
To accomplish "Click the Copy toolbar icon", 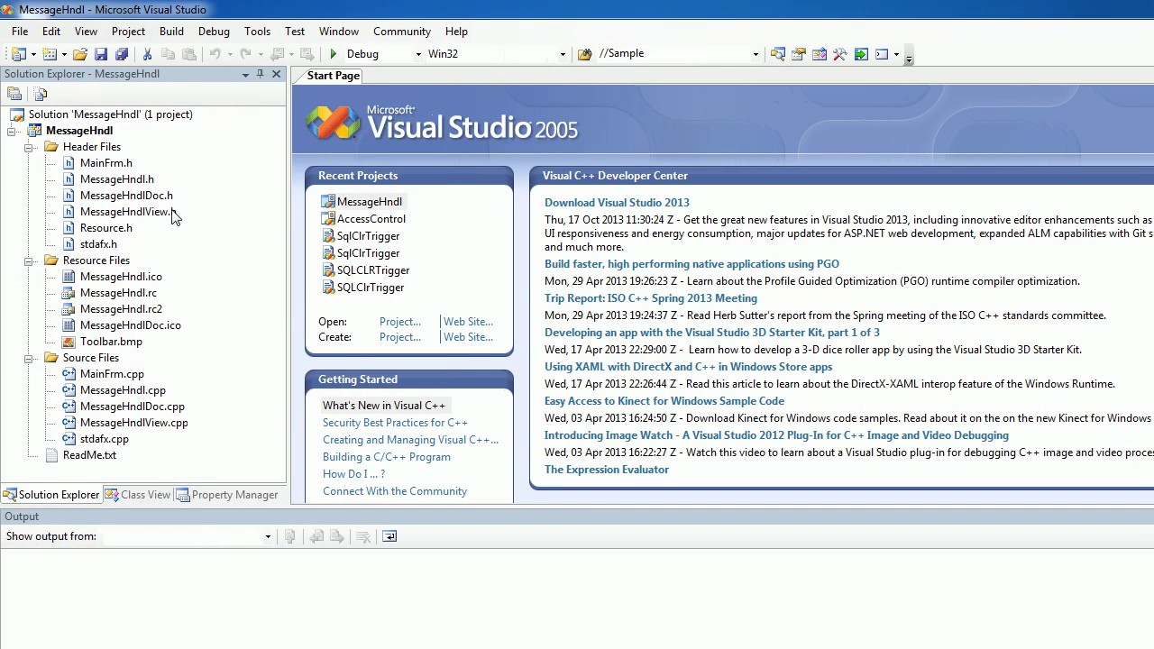I will [x=168, y=54].
